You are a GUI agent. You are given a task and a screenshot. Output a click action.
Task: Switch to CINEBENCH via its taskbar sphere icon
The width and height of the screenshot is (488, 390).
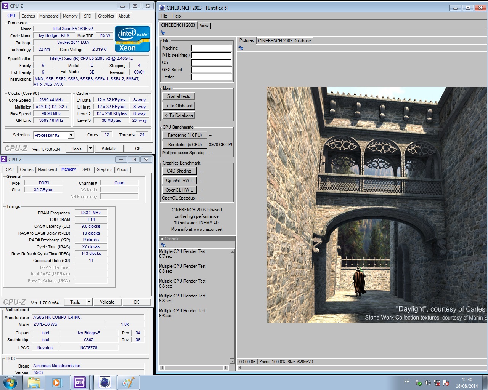[x=104, y=382]
